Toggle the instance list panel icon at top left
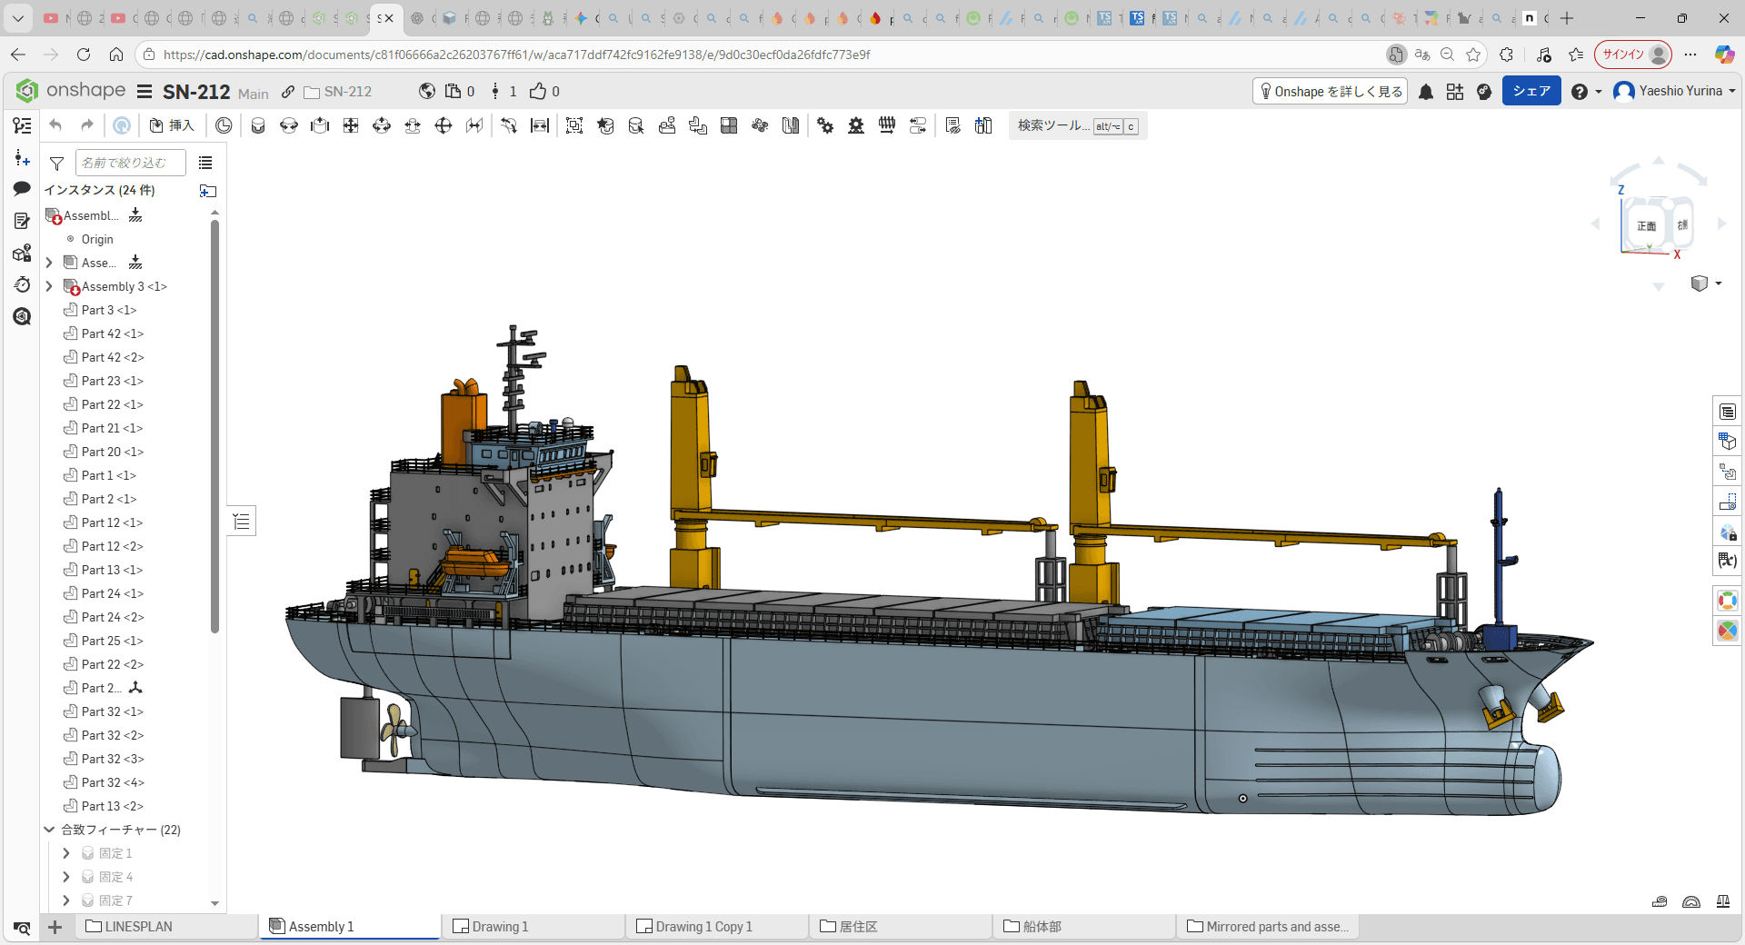 22,125
